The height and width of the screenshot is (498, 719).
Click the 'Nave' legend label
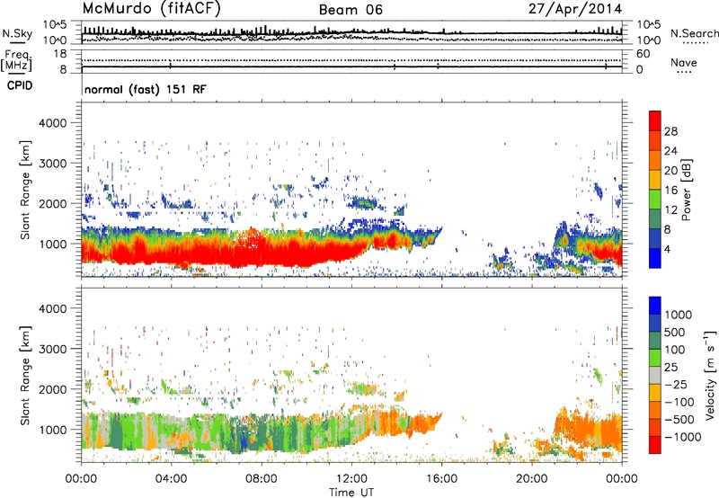pos(684,62)
